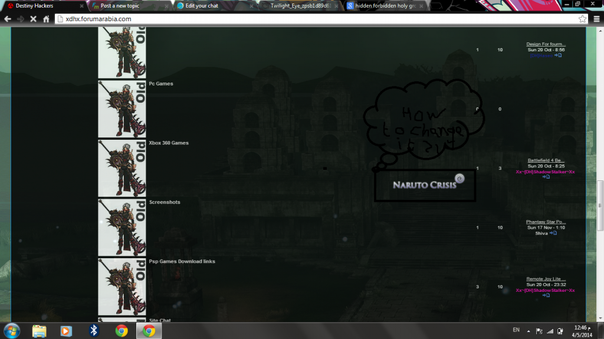Click the active Chrome taskbar window
This screenshot has width=604, height=339.
point(149,331)
